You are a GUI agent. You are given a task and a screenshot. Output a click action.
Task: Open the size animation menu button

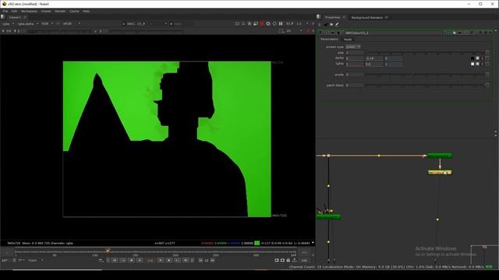point(487,52)
